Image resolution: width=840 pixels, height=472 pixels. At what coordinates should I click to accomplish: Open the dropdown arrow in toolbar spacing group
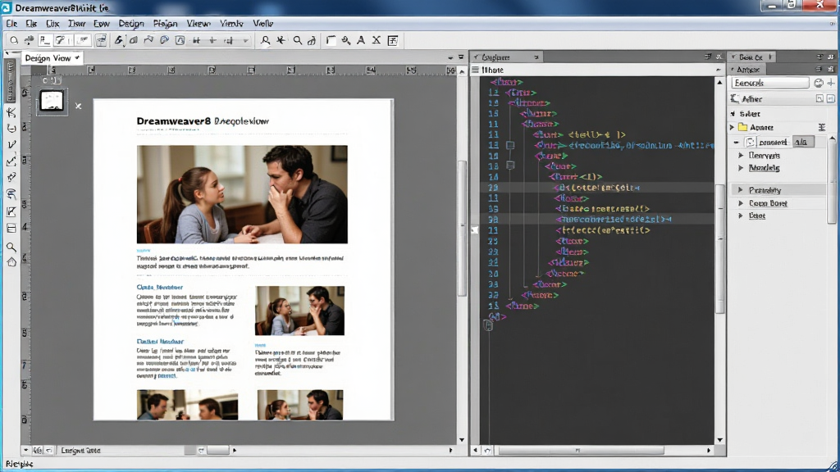(245, 41)
